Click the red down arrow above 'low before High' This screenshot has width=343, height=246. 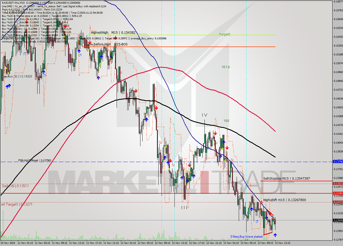pos(90,42)
